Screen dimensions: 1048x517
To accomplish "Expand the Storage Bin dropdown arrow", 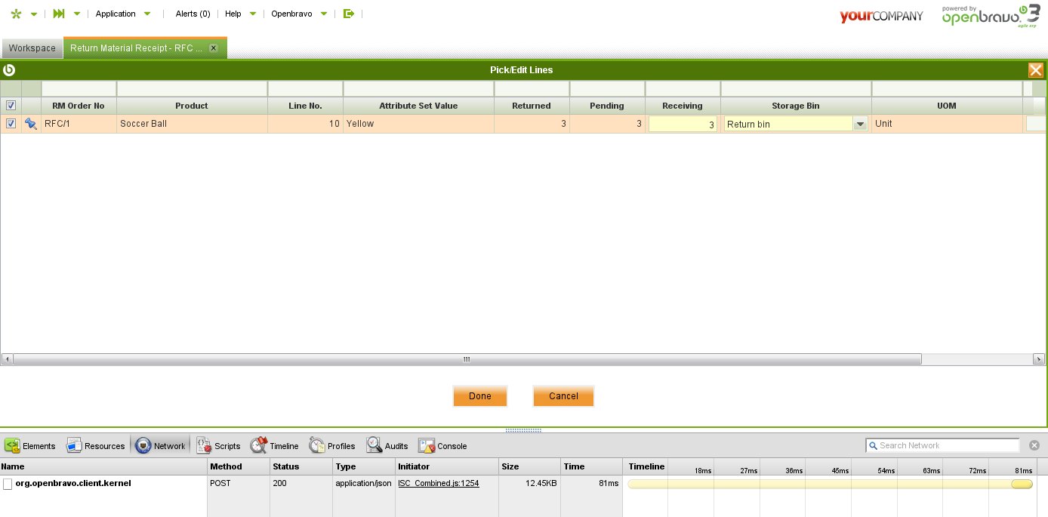I will pyautogui.click(x=859, y=125).
